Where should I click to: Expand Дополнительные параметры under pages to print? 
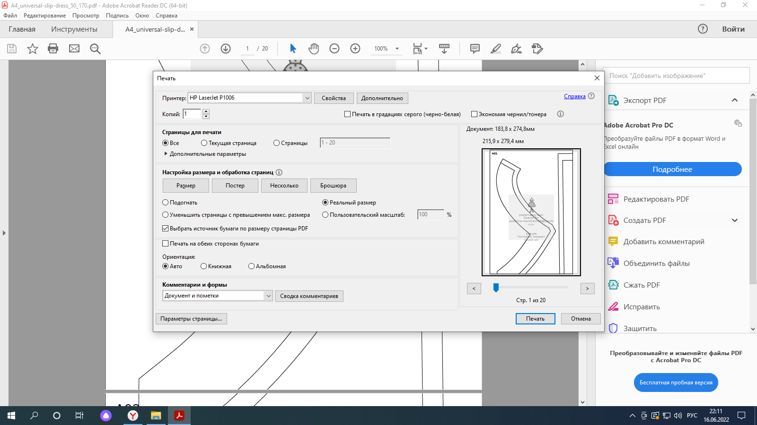pyautogui.click(x=166, y=154)
